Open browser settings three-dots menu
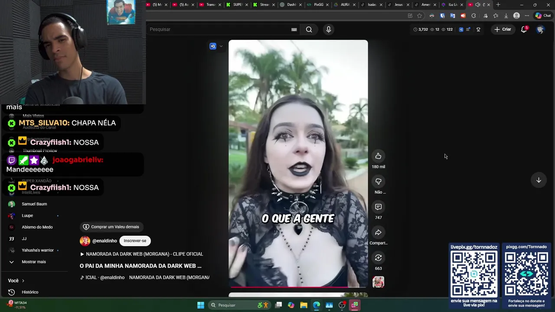The height and width of the screenshot is (312, 555). [527, 16]
